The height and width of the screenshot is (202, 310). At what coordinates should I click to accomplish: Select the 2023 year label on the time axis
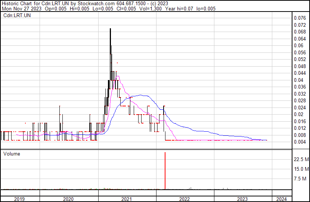tap(243, 199)
